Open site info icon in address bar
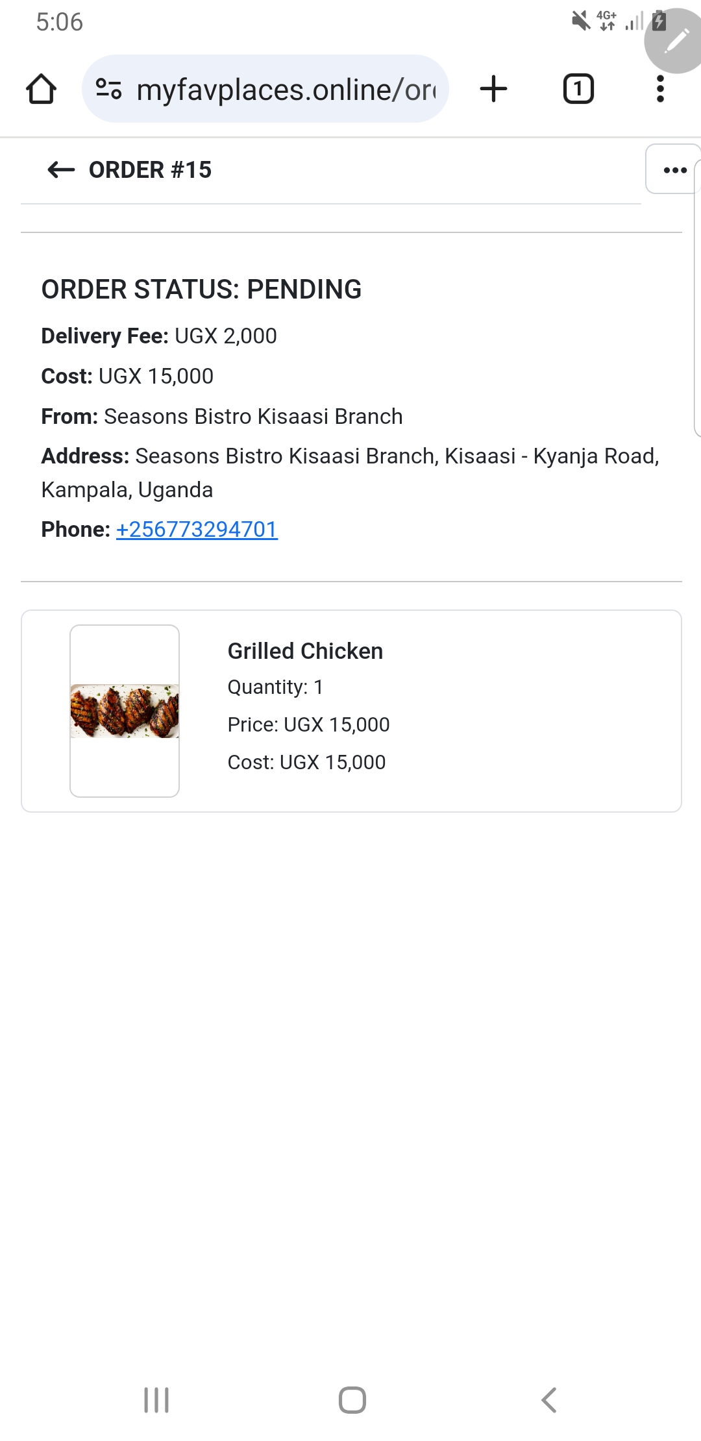Image resolution: width=701 pixels, height=1441 pixels. (x=108, y=89)
